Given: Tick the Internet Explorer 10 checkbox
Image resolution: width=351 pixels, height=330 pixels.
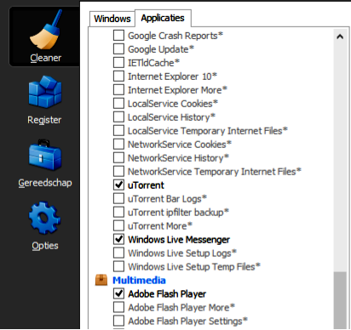Looking at the screenshot, I should tap(118, 76).
